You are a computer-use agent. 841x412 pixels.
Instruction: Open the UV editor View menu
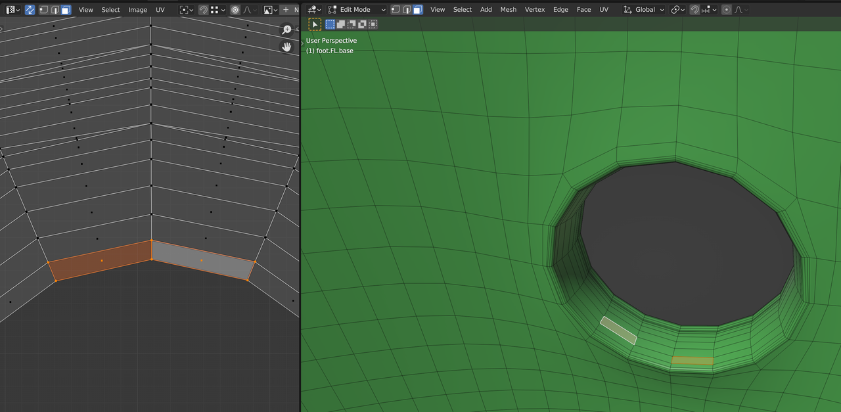pos(86,10)
